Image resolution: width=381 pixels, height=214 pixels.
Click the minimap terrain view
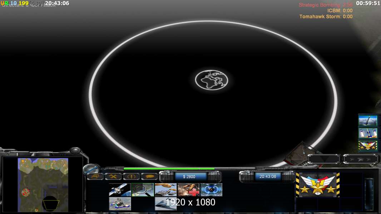[x=43, y=185]
